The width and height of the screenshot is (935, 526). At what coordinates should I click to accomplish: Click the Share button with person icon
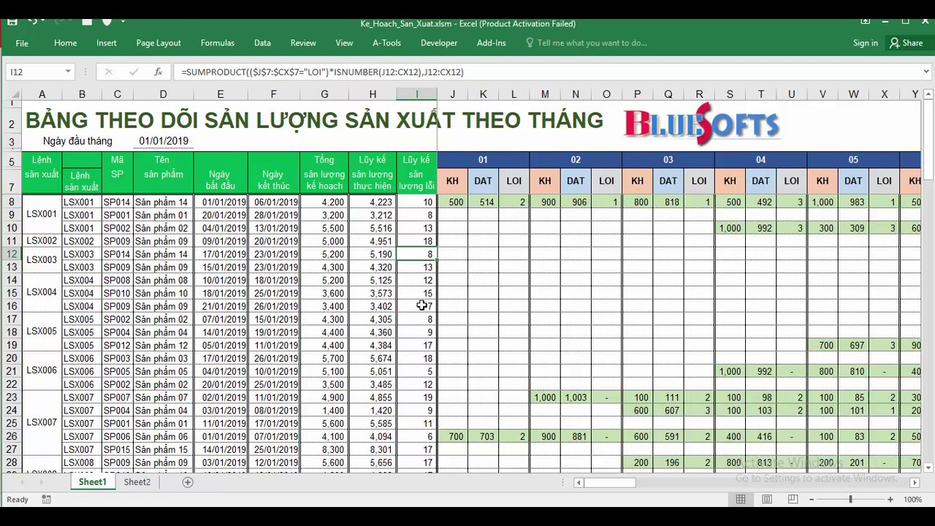tap(906, 43)
